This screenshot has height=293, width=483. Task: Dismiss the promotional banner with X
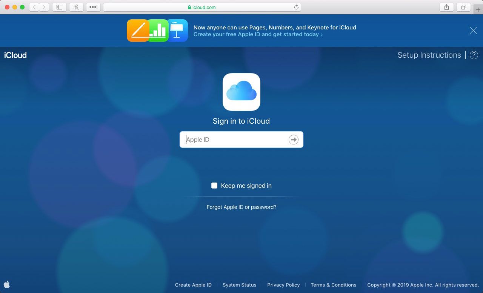(x=473, y=31)
